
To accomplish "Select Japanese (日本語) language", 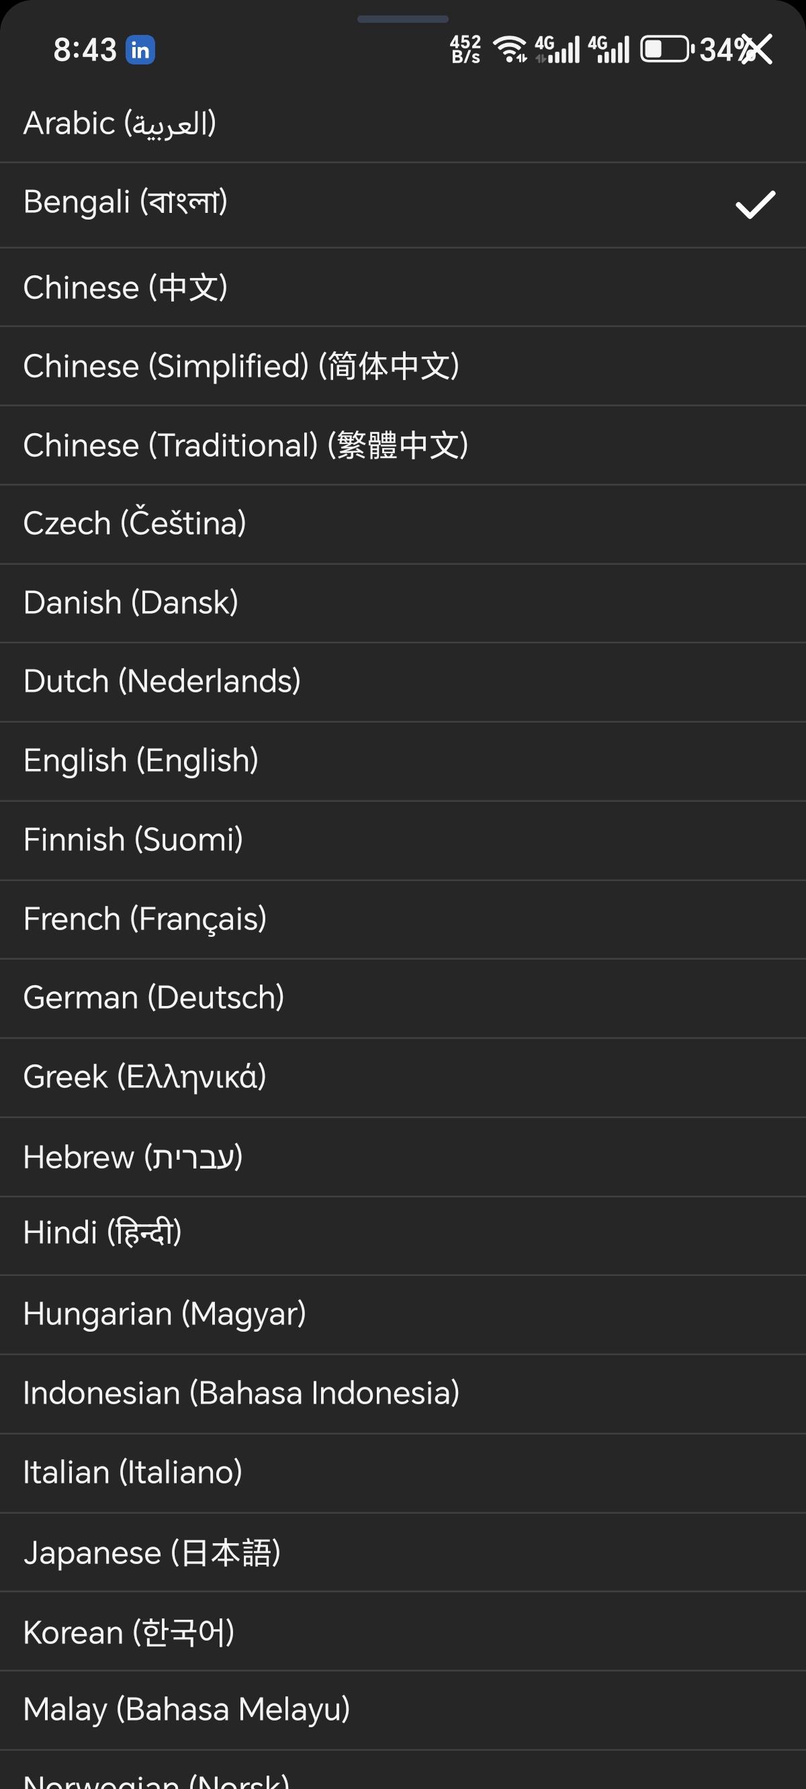I will pos(152,1552).
